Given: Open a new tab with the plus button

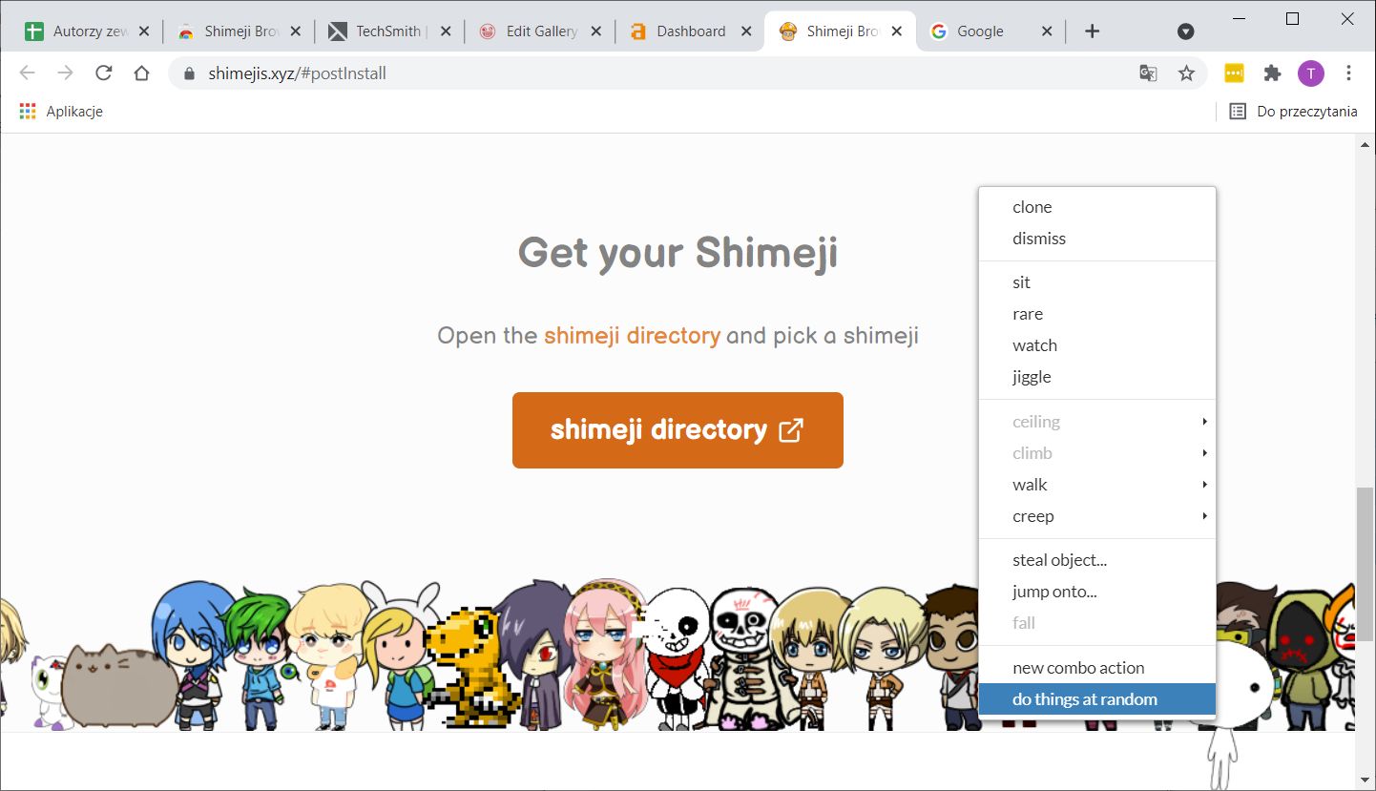Looking at the screenshot, I should (x=1093, y=31).
